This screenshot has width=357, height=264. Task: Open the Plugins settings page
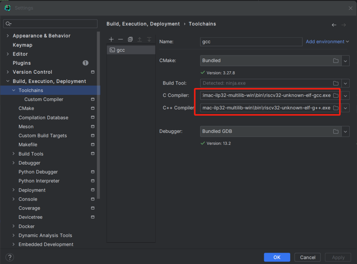click(x=22, y=63)
